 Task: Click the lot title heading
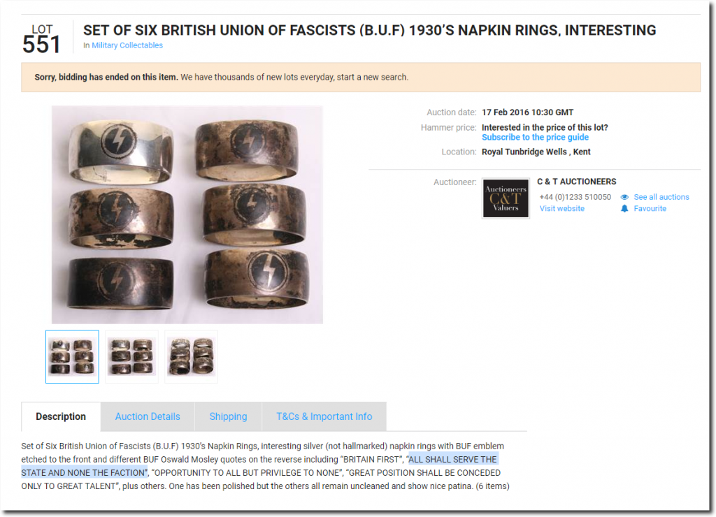(x=369, y=30)
